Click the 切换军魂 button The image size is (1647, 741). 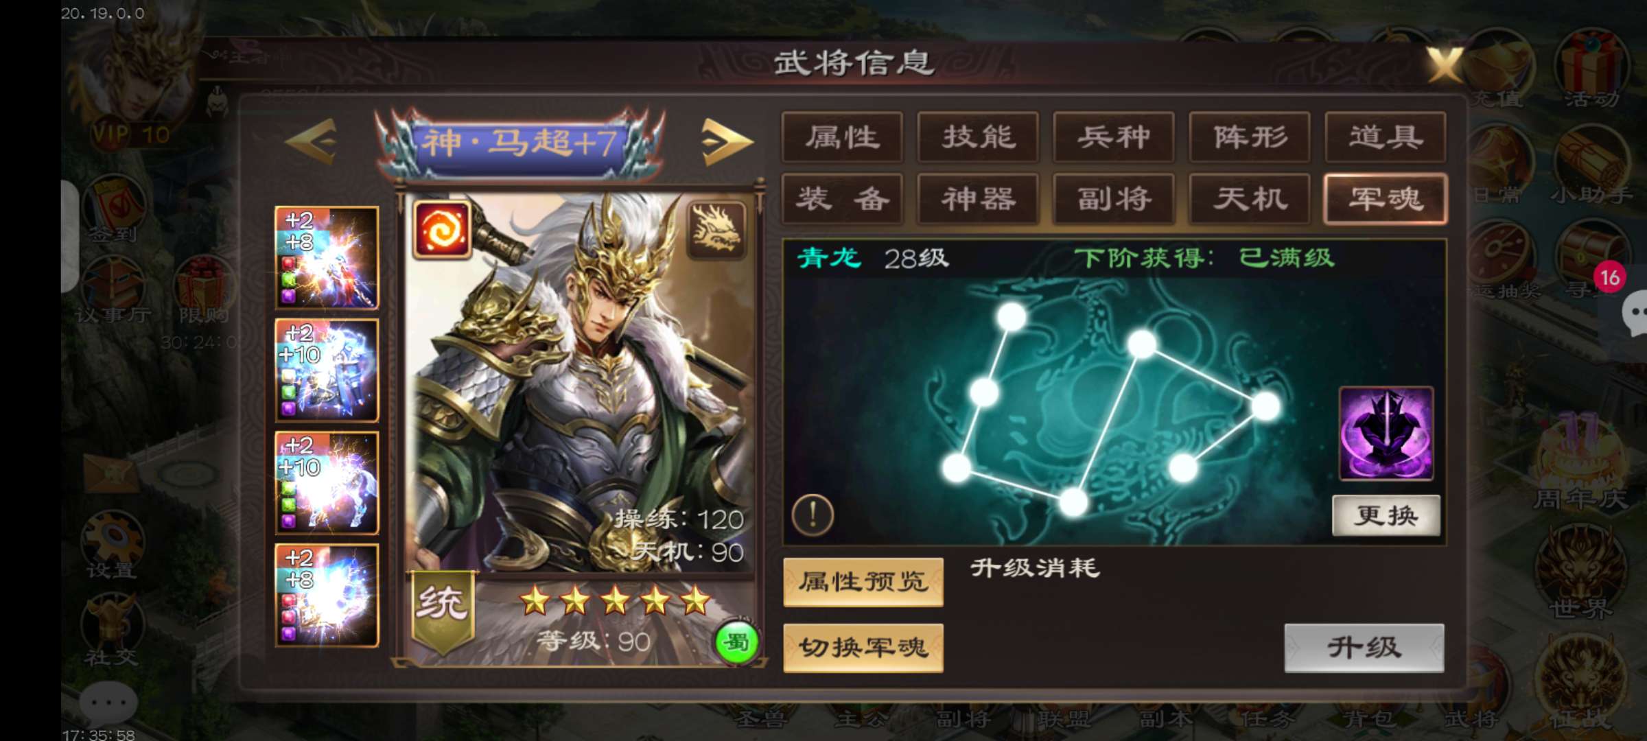(863, 648)
